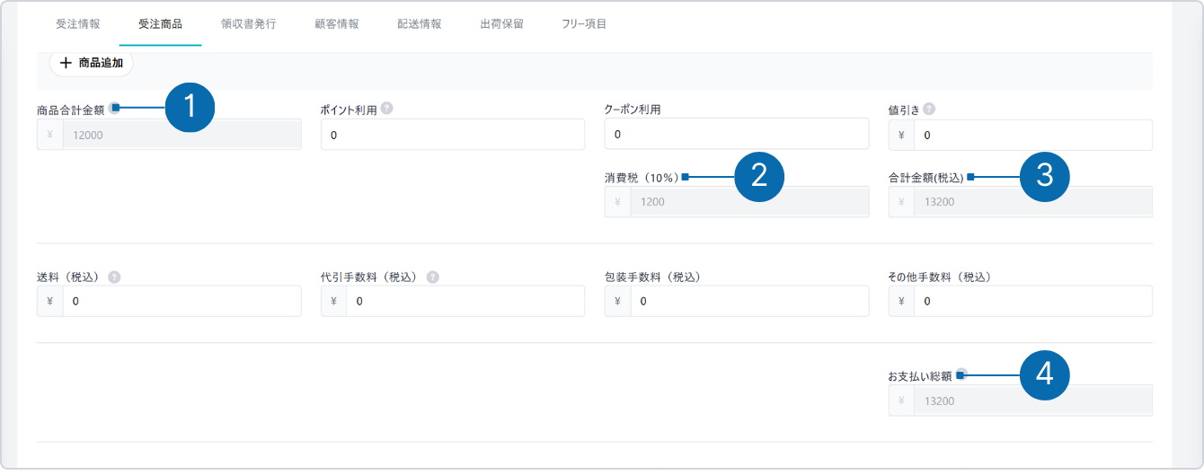The height and width of the screenshot is (475, 1204).
Task: Switch to the 受注情報 tab
Action: coord(78,24)
